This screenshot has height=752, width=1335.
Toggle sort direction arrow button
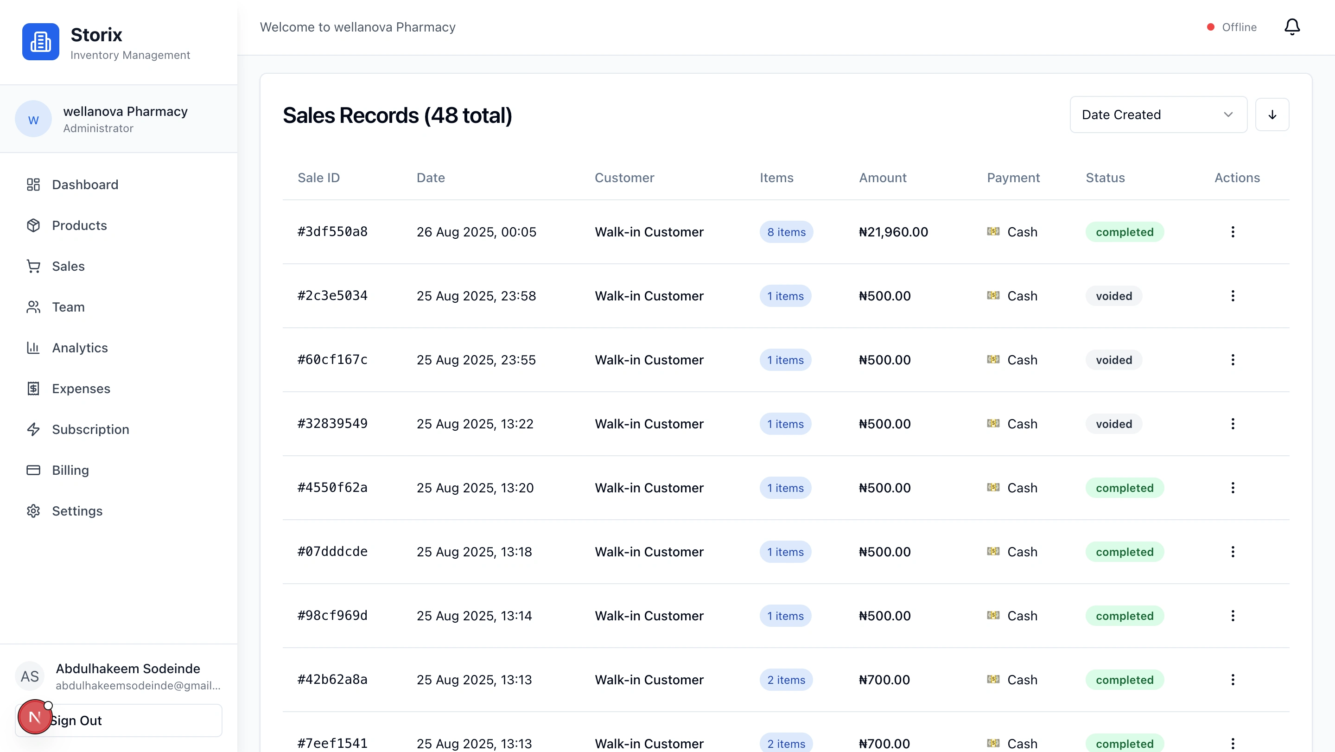1272,115
